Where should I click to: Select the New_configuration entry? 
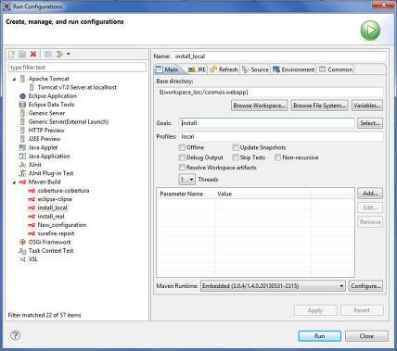[x=62, y=225]
